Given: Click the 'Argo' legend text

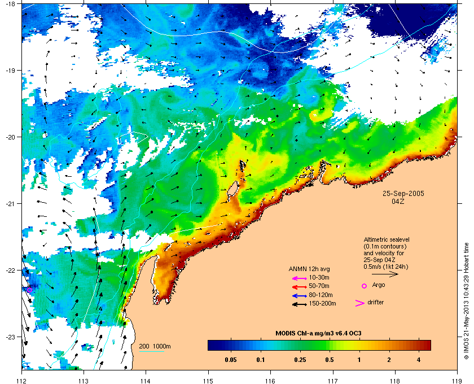Looking at the screenshot, I should [x=379, y=285].
